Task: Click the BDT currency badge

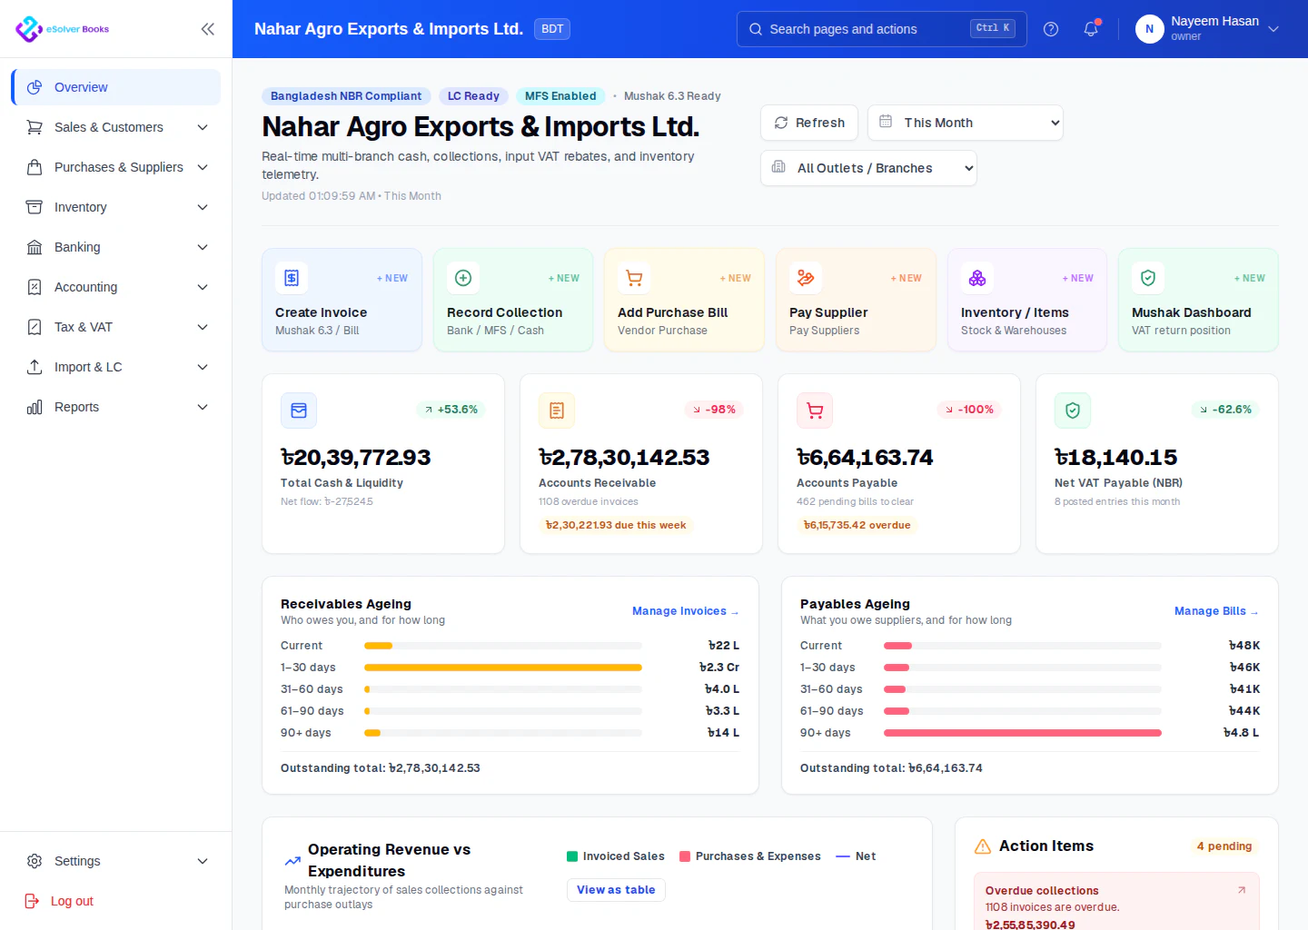Action: 552,29
